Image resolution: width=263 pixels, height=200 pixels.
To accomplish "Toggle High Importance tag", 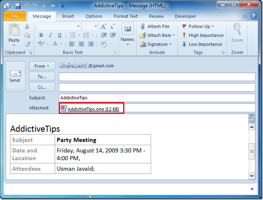I will pyautogui.click(x=202, y=35).
